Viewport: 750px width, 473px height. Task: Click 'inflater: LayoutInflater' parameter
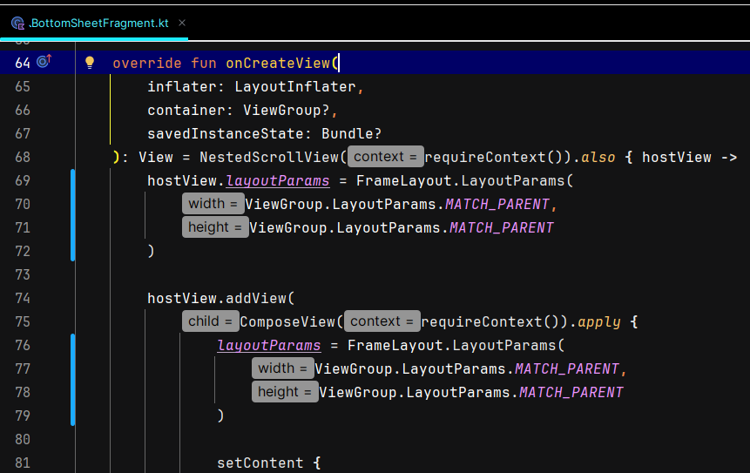coord(252,86)
